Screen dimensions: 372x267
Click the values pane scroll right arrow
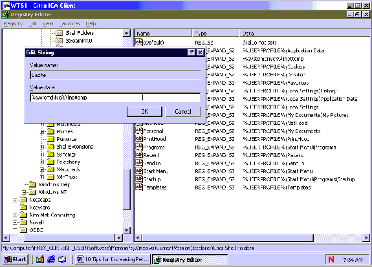367,237
